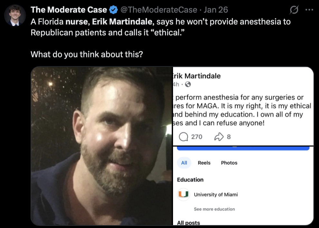This screenshot has width=319, height=228.
Task: Click the share arrow icon showing 8
Action: point(219,137)
